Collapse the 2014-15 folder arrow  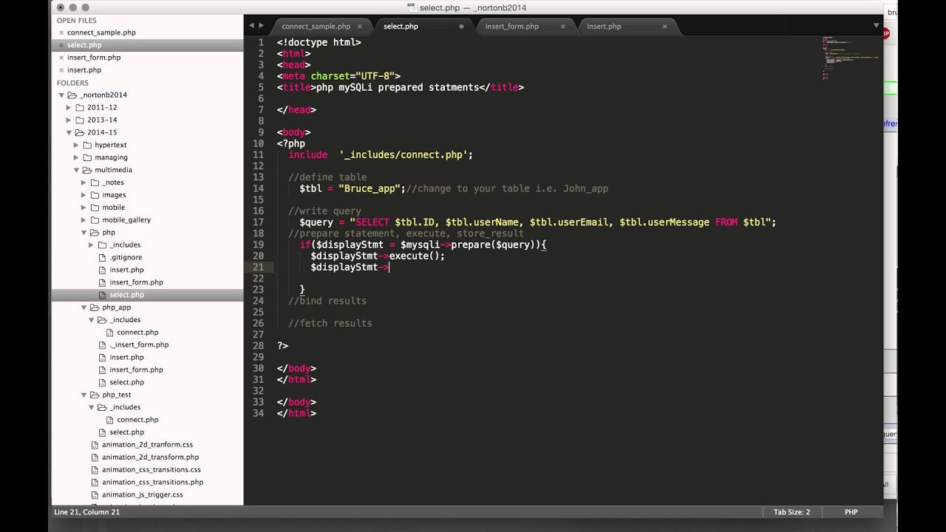(x=69, y=133)
